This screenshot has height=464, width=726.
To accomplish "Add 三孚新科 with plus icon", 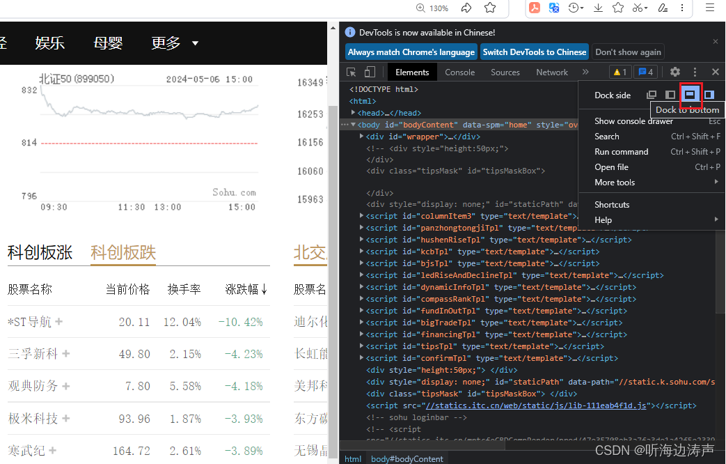I will 66,353.
